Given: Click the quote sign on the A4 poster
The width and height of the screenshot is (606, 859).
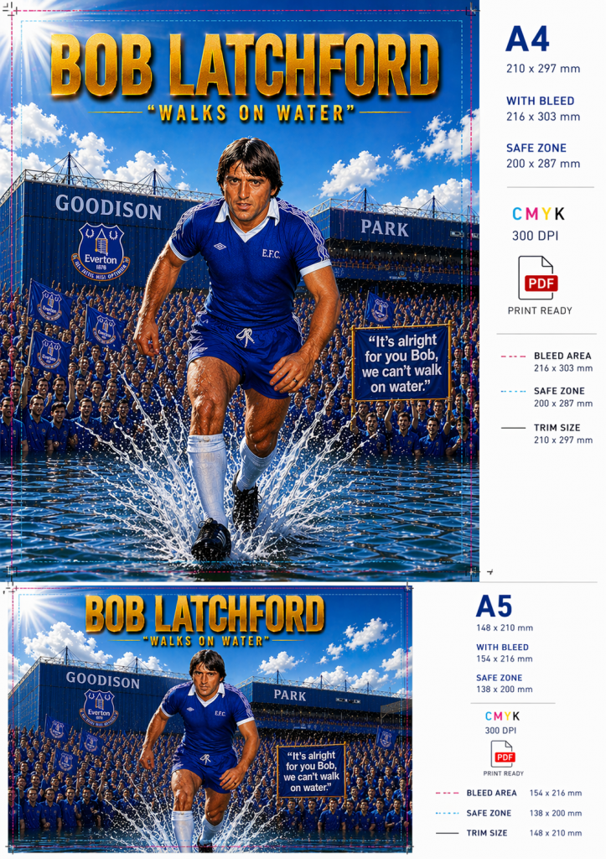Looking at the screenshot, I should pos(401,363).
